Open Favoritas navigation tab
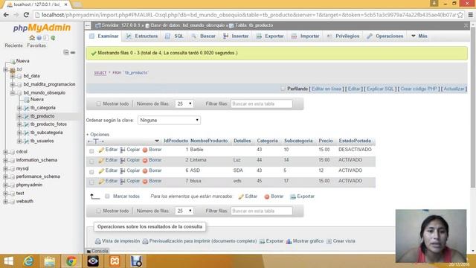Viewport: 476px width, 268px height. tap(36, 45)
